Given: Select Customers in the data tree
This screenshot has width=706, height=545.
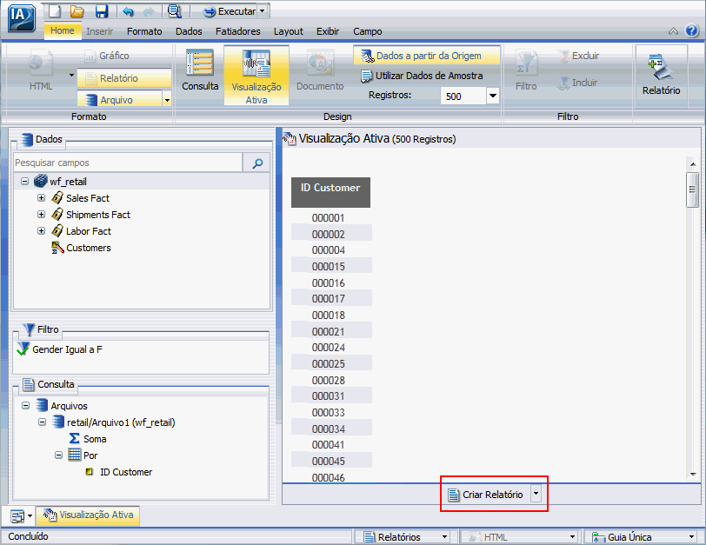Looking at the screenshot, I should pos(82,248).
